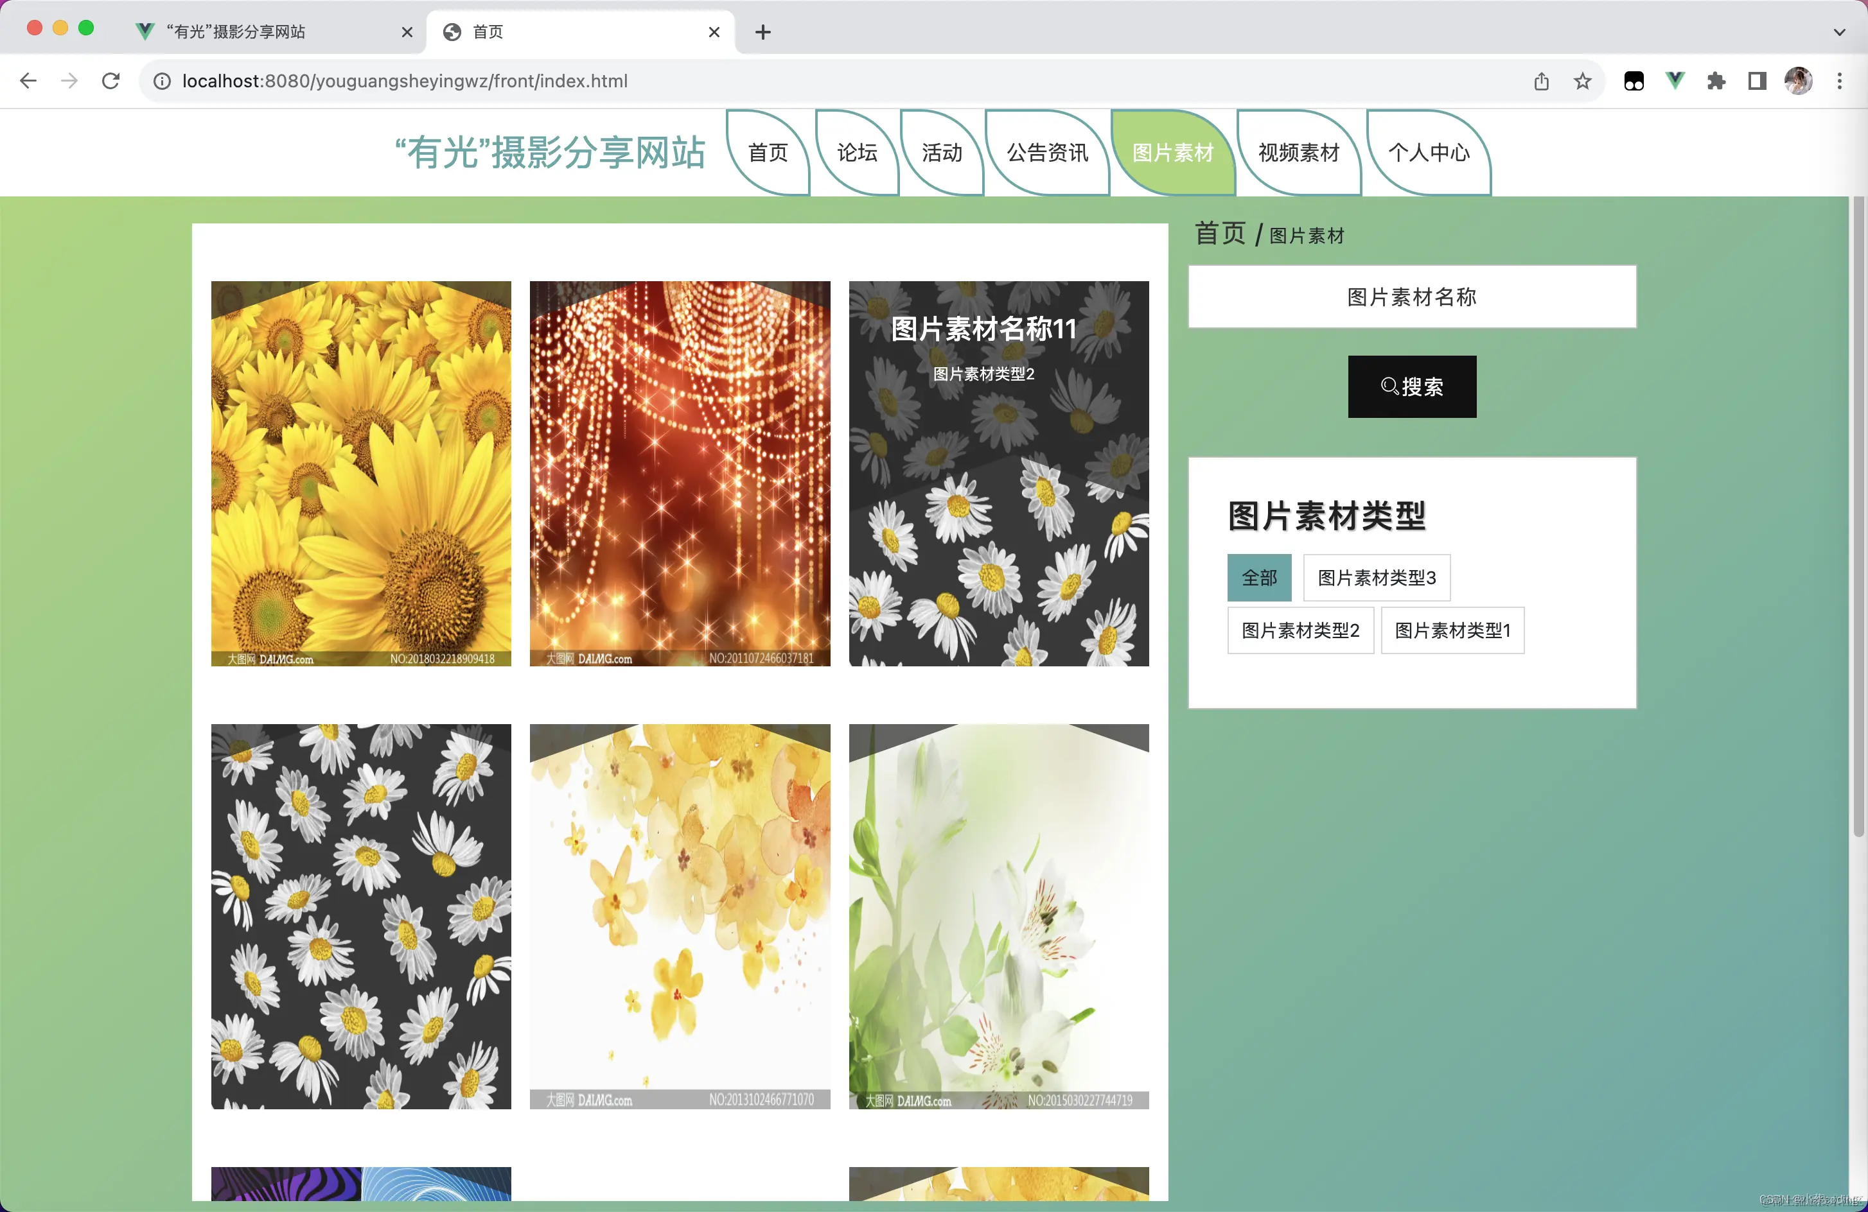Select the 图片素材类型1 filter
The image size is (1868, 1212).
pos(1452,630)
